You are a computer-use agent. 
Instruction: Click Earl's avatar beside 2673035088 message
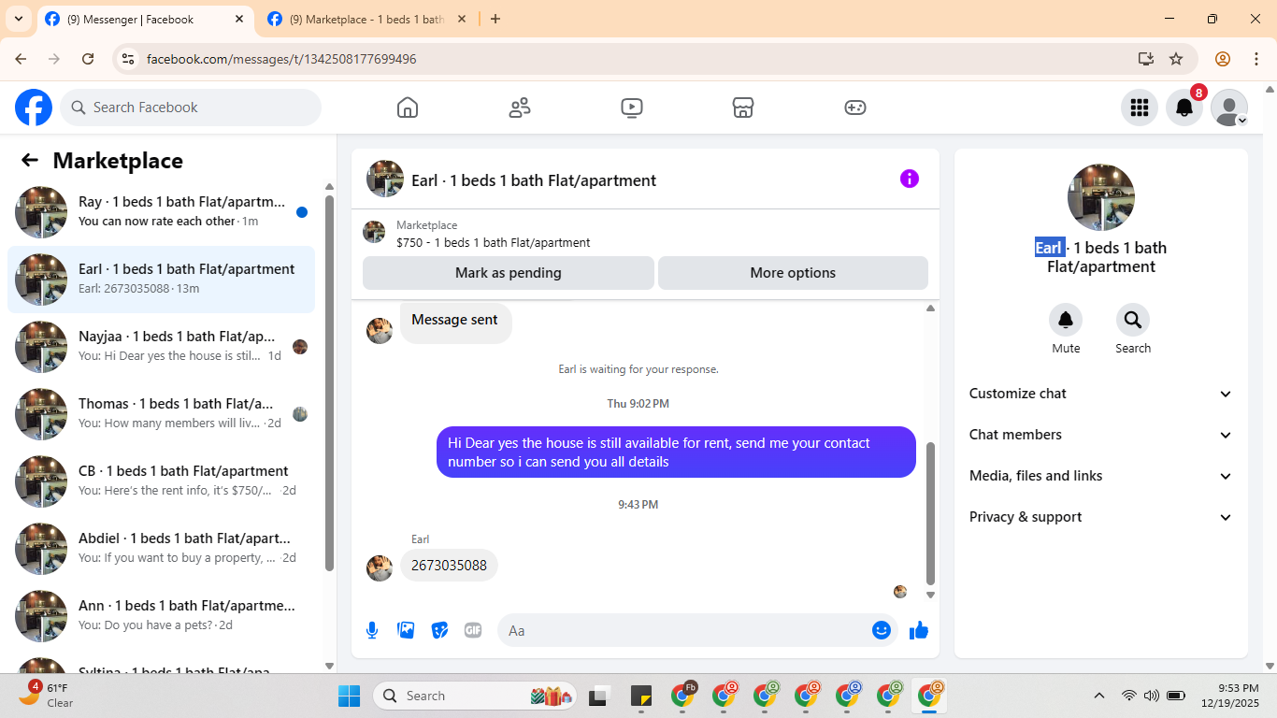(x=380, y=567)
